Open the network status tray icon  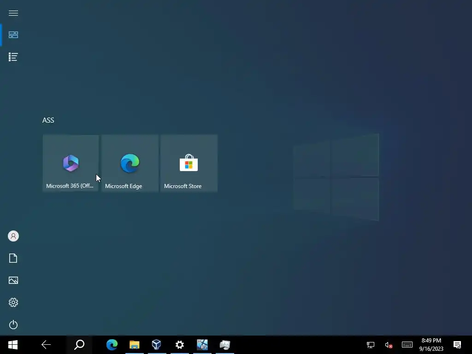coord(371,345)
